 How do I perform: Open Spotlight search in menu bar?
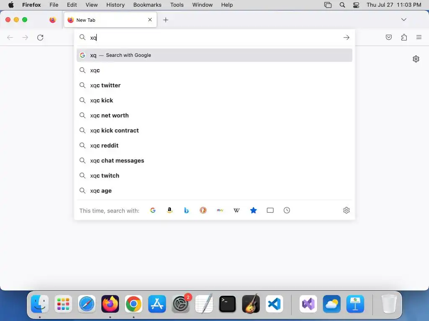tap(342, 5)
